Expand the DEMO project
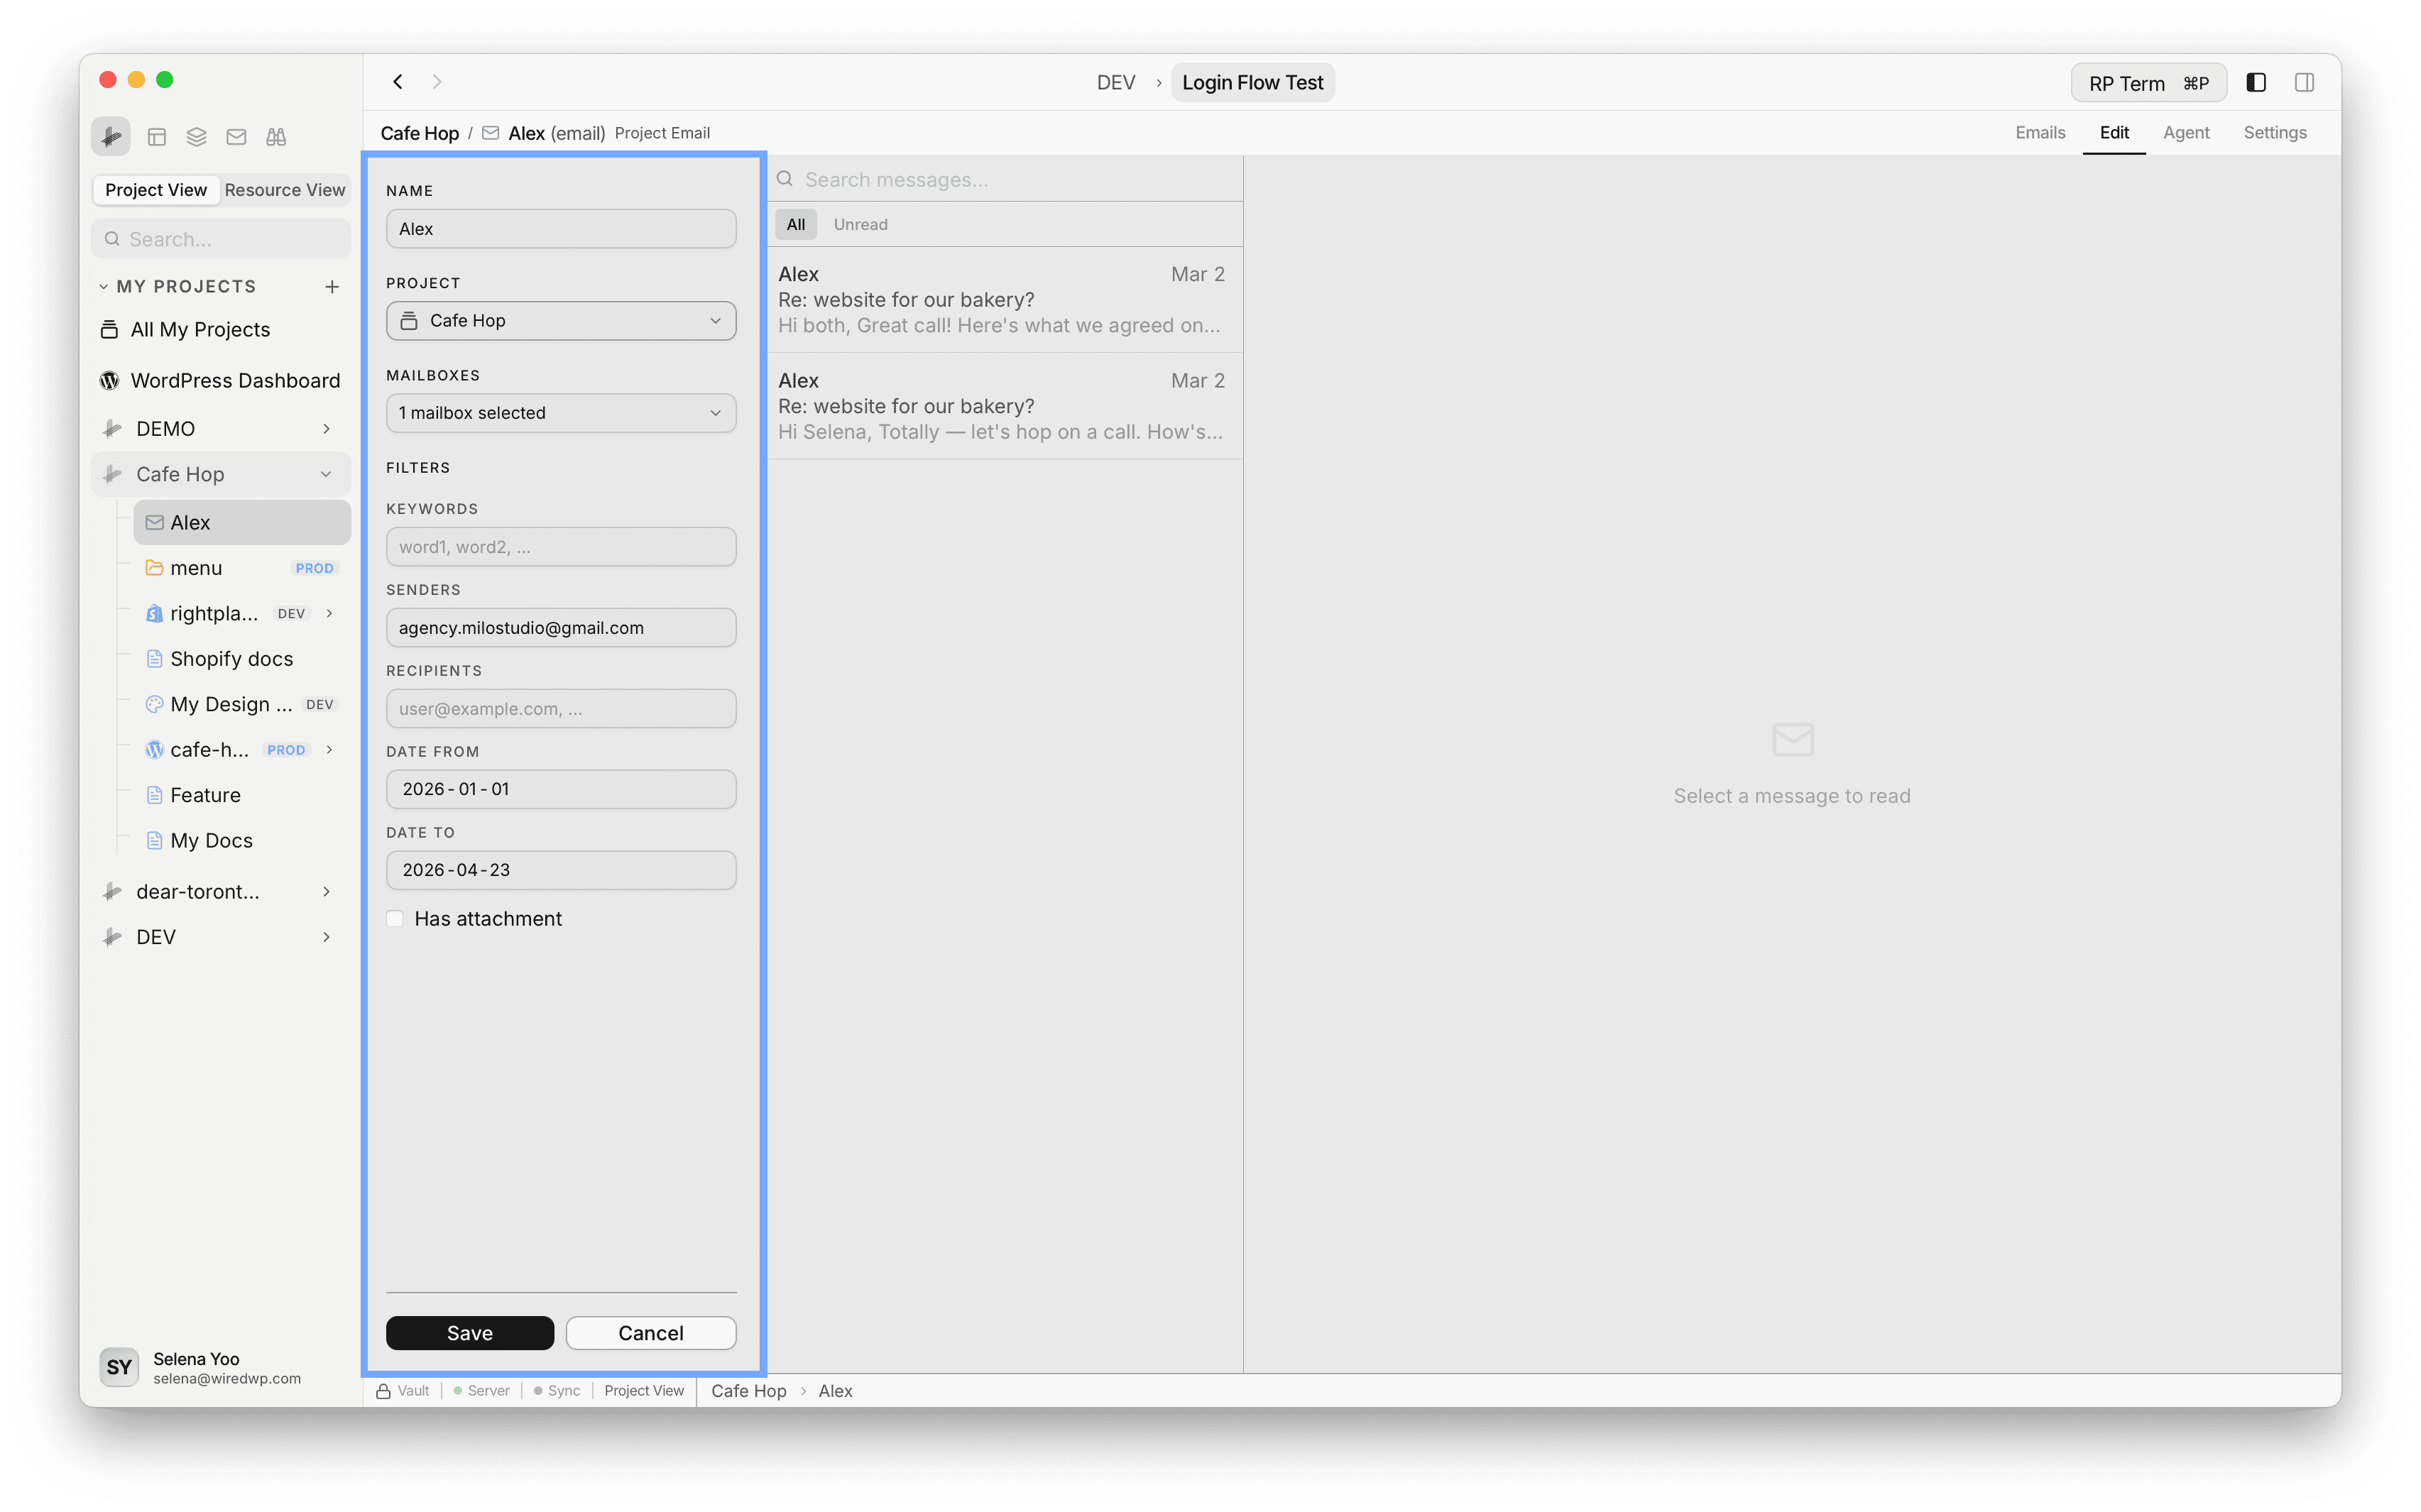The width and height of the screenshot is (2421, 1512). pos(326,429)
